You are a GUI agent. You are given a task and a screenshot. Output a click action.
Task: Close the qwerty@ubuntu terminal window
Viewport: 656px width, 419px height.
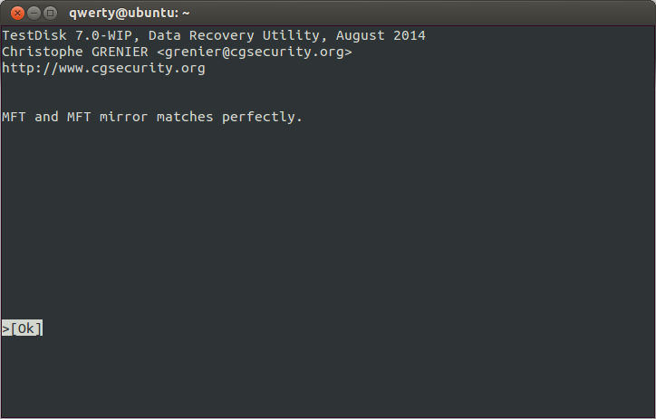17,14
